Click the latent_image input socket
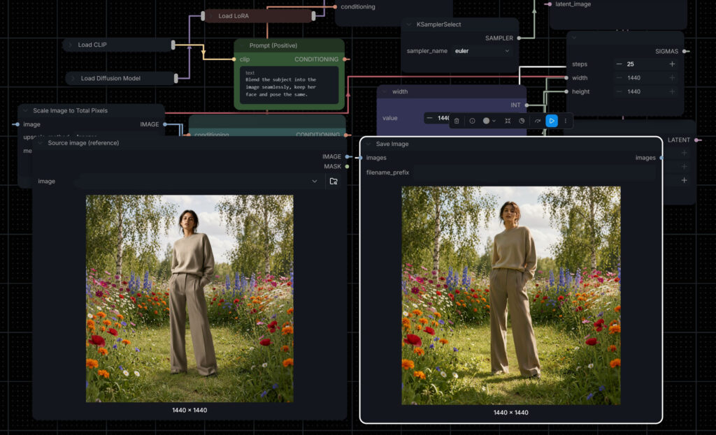Image resolution: width=716 pixels, height=435 pixels. [x=549, y=4]
